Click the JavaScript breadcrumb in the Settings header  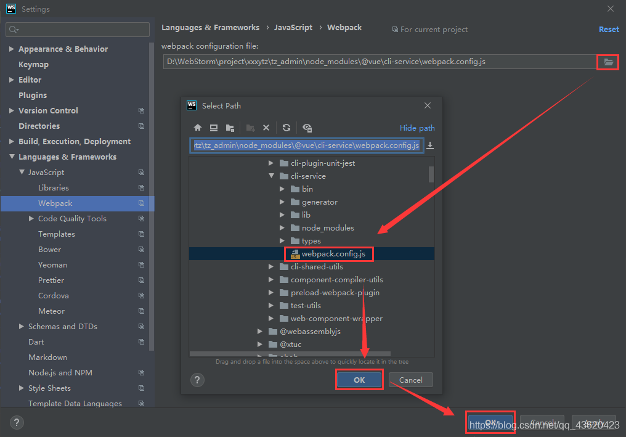coord(293,28)
